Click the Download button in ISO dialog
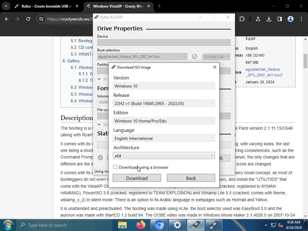Image resolution: width=308 pixels, height=231 pixels. coord(137,178)
